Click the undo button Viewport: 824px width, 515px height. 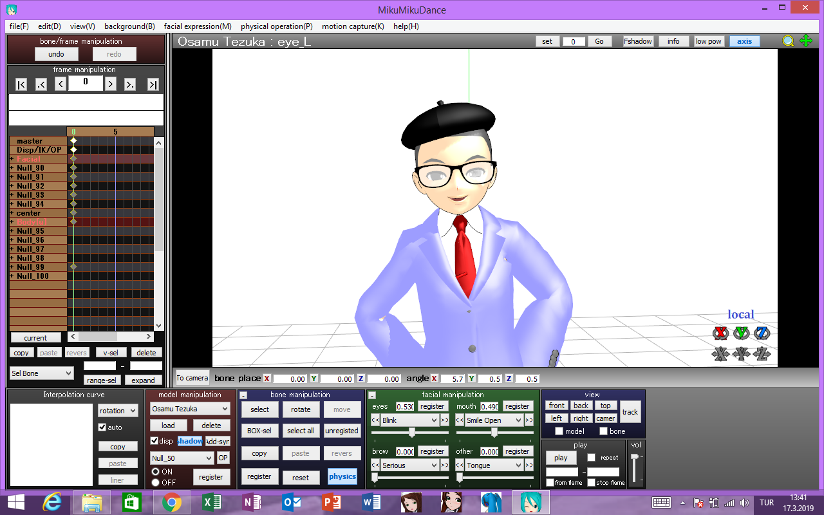pyautogui.click(x=56, y=54)
